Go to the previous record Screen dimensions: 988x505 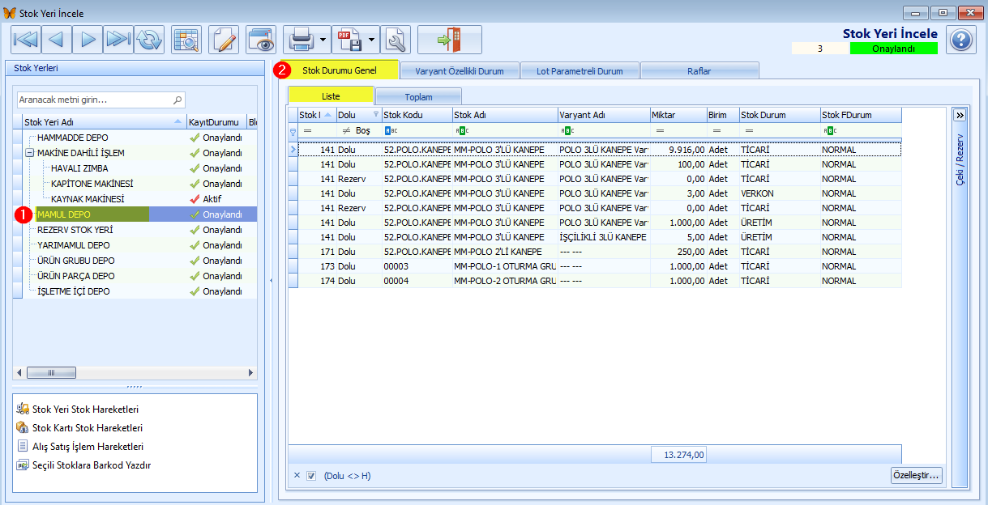coord(57,39)
